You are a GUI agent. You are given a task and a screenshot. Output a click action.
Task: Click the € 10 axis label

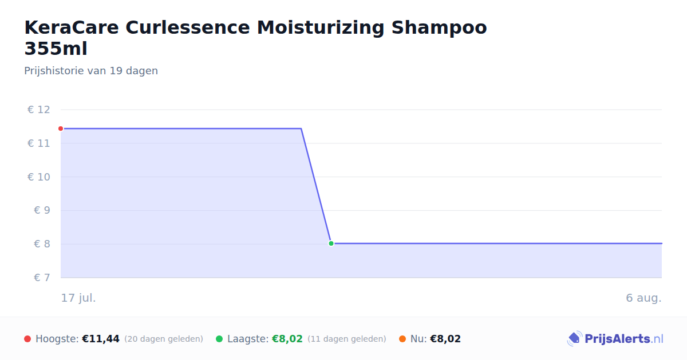(39, 177)
